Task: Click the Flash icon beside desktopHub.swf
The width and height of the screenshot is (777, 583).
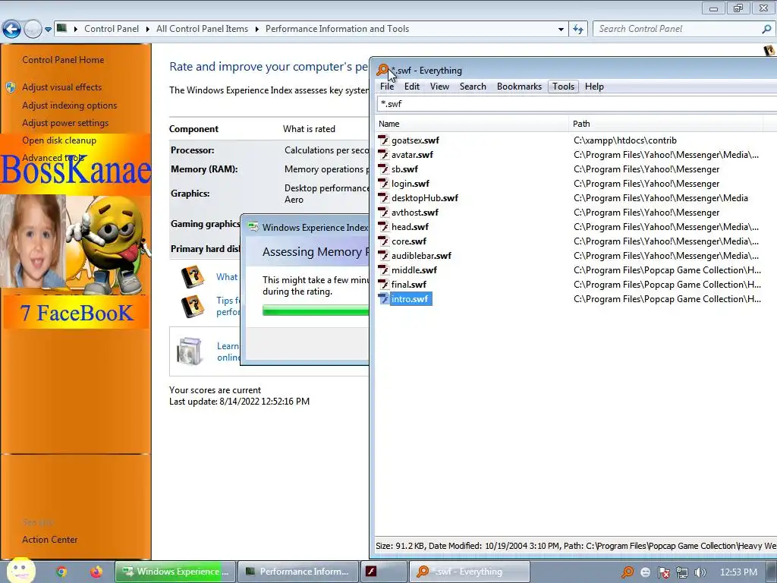Action: point(383,198)
